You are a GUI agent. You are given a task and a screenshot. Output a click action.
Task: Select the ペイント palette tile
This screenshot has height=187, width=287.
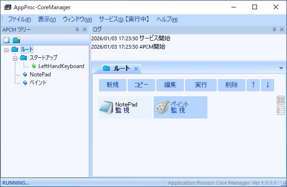[x=180, y=107]
